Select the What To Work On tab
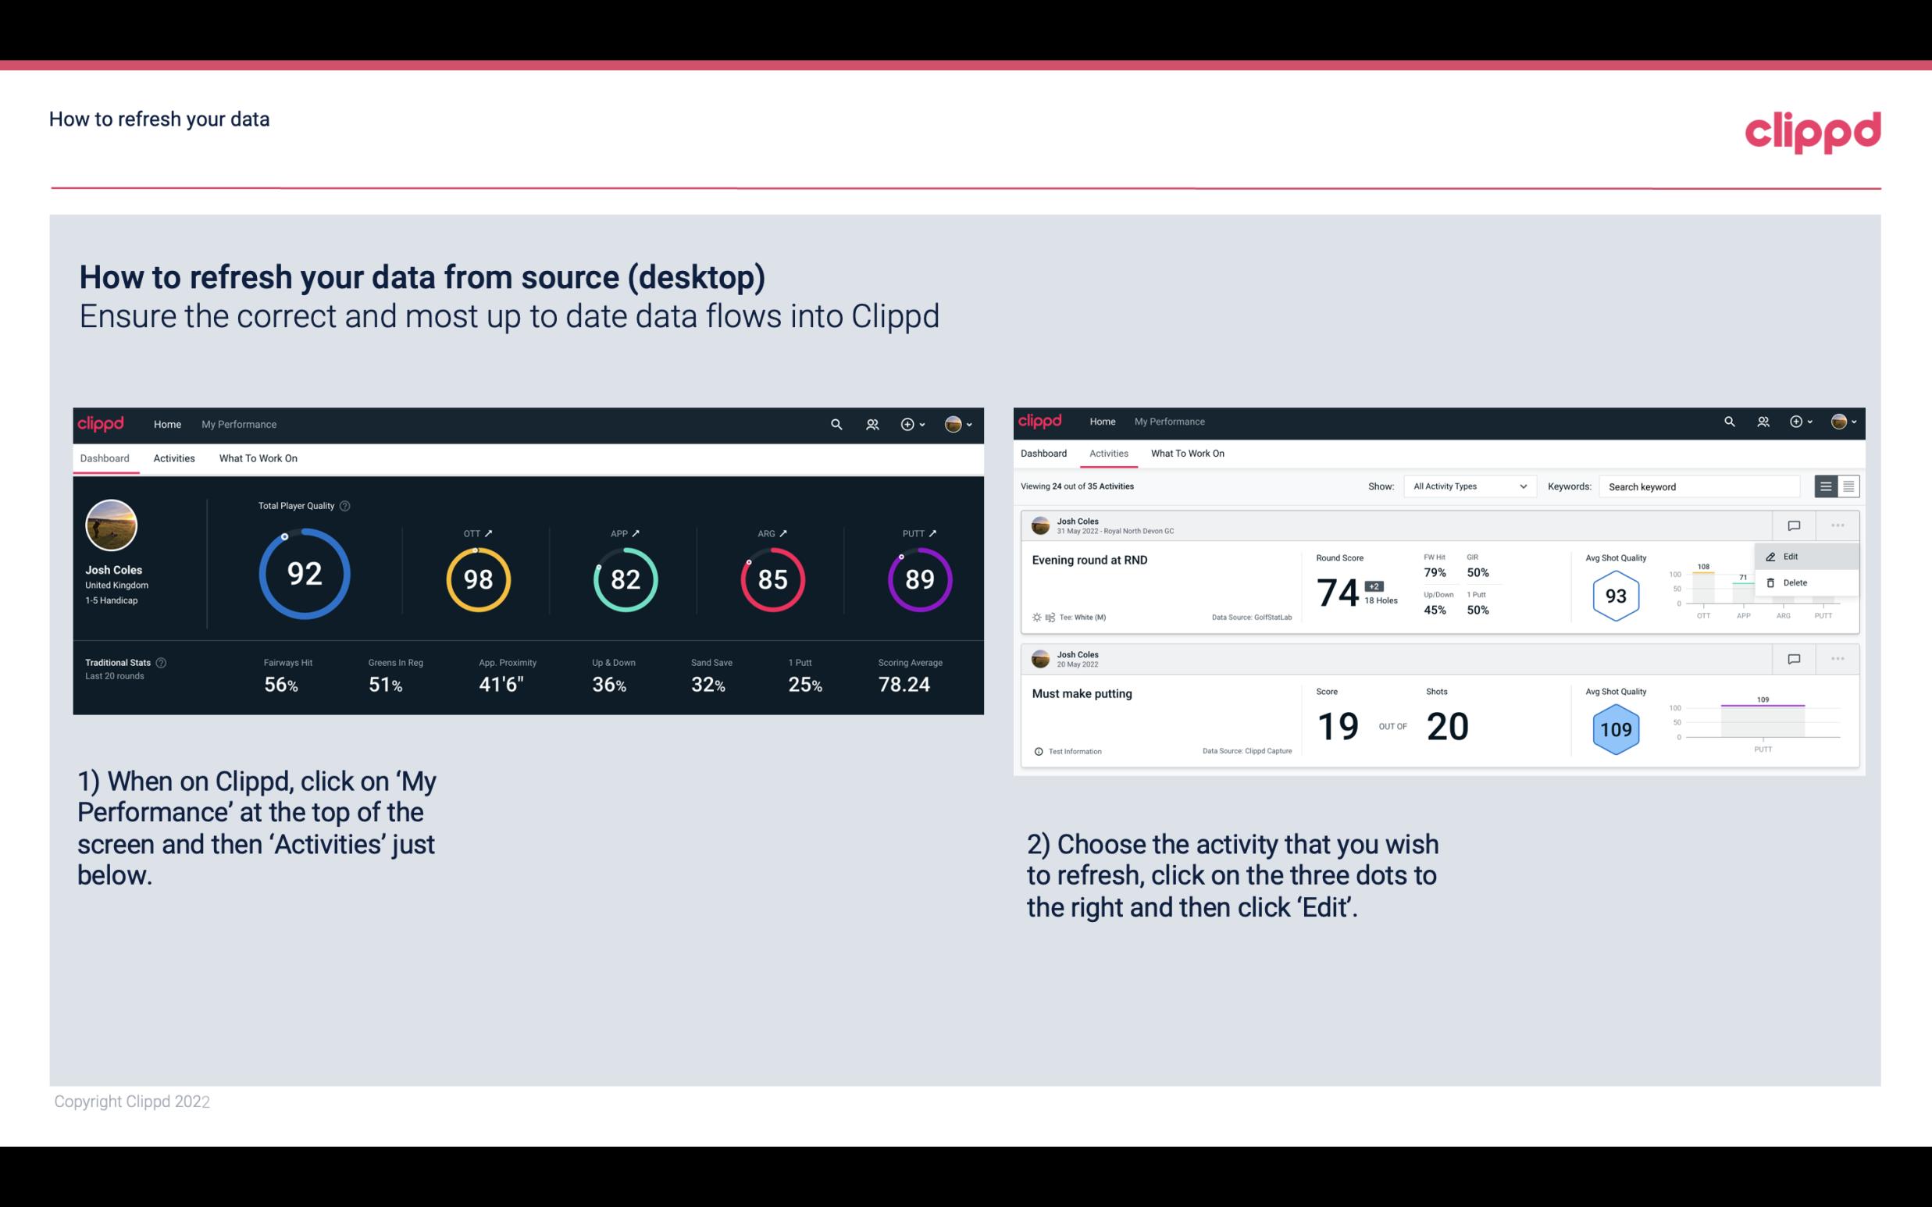 coord(258,458)
